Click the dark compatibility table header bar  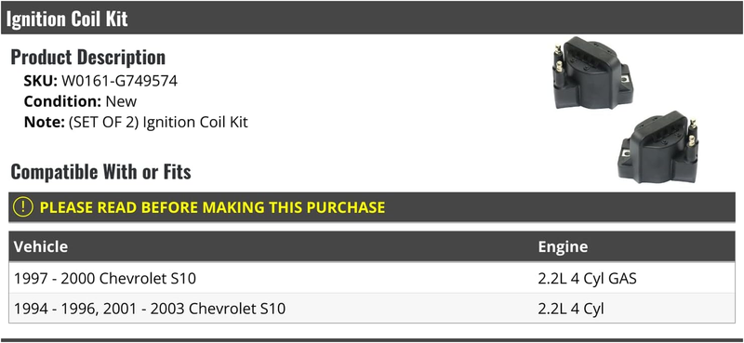[372, 246]
